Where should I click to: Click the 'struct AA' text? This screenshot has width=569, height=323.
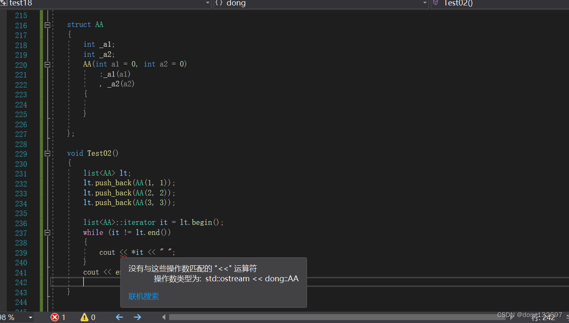pos(85,25)
